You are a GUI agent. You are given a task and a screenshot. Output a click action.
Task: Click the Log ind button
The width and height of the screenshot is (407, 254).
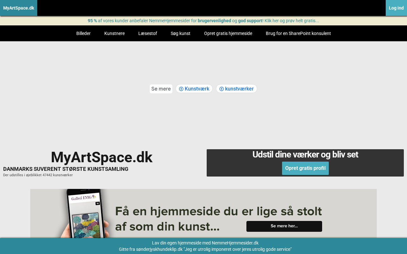(x=396, y=8)
